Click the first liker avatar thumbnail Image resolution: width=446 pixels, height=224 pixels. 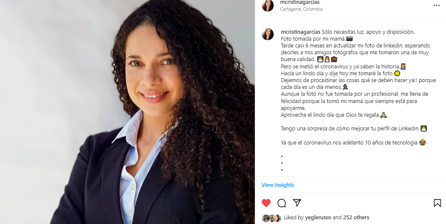coord(266,218)
